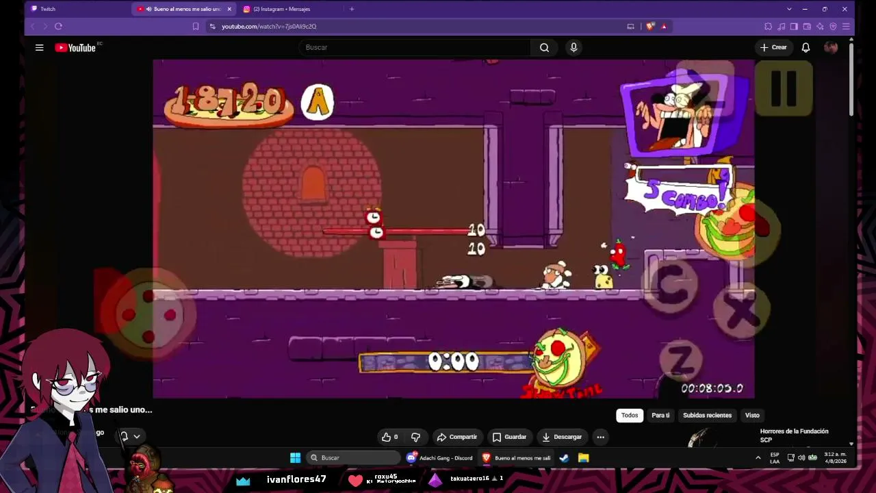The width and height of the screenshot is (876, 493).
Task: Open Brave Rewards triangle icon
Action: pos(664,26)
